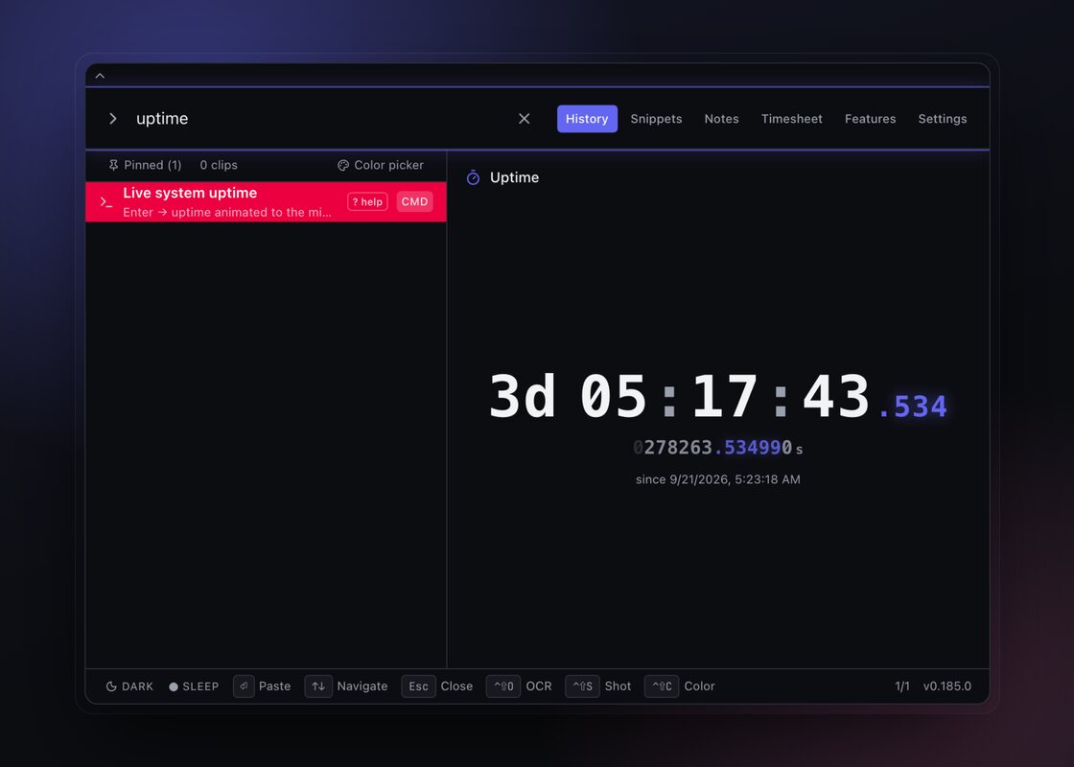Click the v0.185.0 version label
This screenshot has height=767, width=1074.
(x=947, y=686)
